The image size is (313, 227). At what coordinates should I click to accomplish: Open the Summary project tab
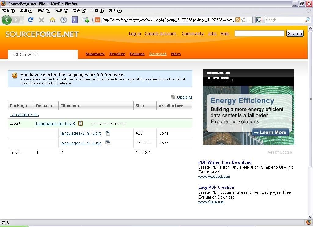tap(95, 54)
